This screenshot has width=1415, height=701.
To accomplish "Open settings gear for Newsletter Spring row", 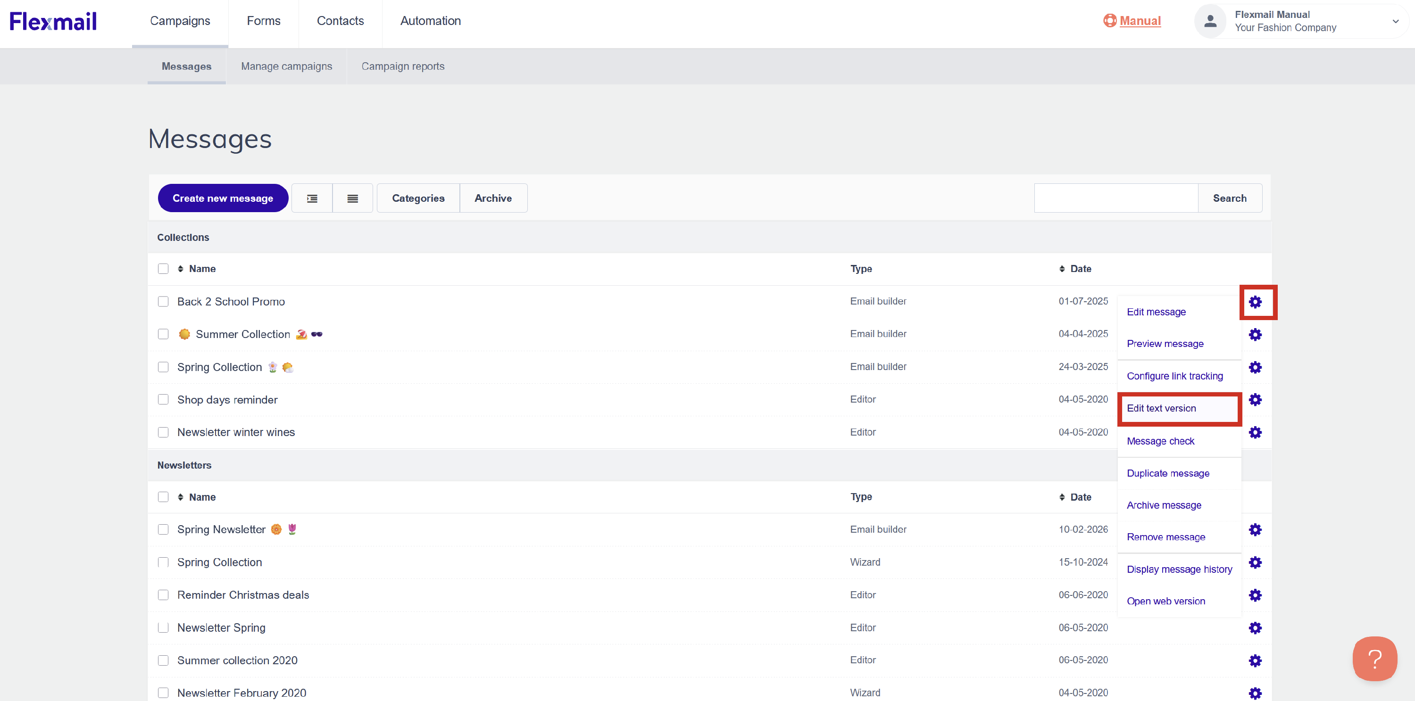I will 1255,627.
